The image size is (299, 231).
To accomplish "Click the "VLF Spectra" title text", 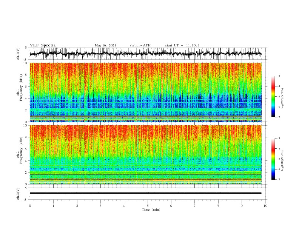I will [x=43, y=45].
